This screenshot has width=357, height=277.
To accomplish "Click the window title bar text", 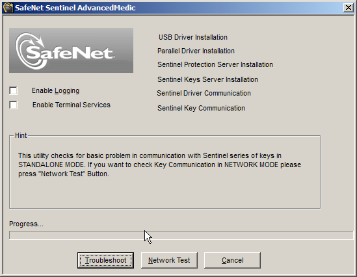I will [x=75, y=8].
